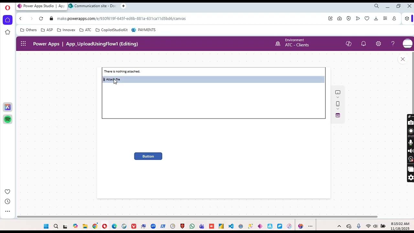This screenshot has height=233, width=414.
Task: Open Power Apps settings gear
Action: click(x=378, y=44)
